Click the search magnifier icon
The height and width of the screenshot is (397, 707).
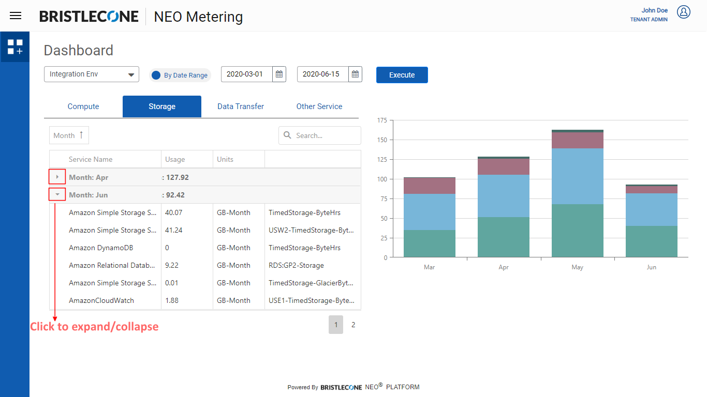coord(287,135)
